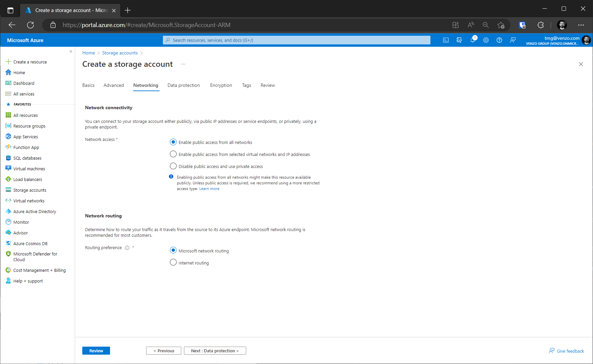Switch to the Encryption tab
Screen dimensions: 593x364
point(221,85)
